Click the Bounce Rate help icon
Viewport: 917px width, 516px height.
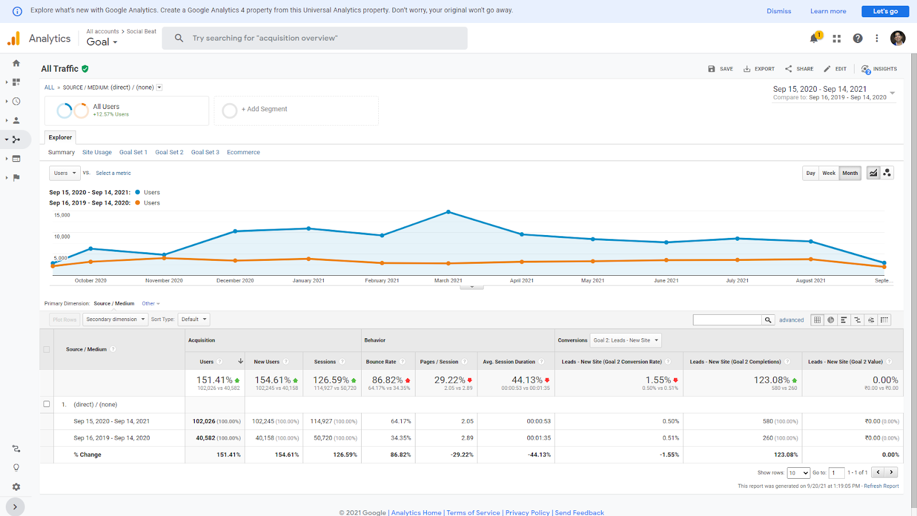[402, 362]
